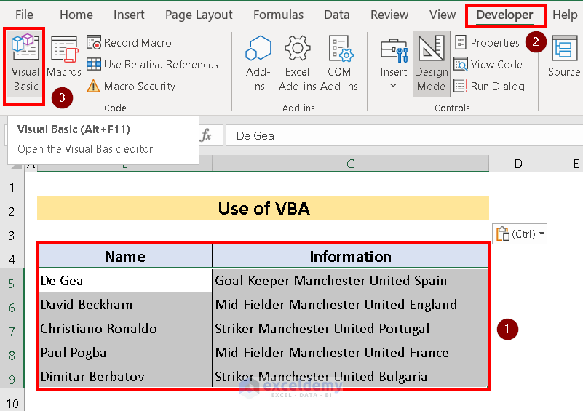The image size is (583, 411).
Task: Select the Dimitar Berbatov cell
Action: 125,376
